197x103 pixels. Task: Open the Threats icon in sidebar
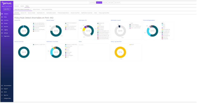pyautogui.click(x=2, y=23)
